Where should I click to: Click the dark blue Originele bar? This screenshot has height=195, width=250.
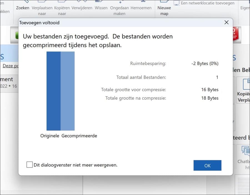pyautogui.click(x=53, y=91)
